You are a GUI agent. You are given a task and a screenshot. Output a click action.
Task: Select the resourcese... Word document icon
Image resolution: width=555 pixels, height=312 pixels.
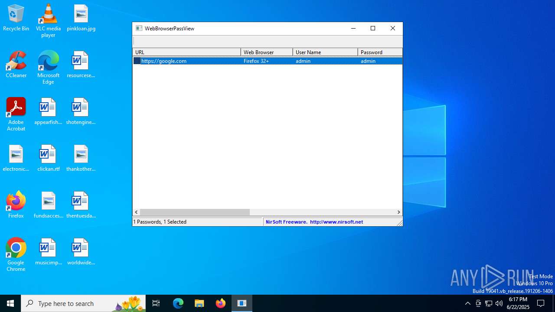click(81, 65)
